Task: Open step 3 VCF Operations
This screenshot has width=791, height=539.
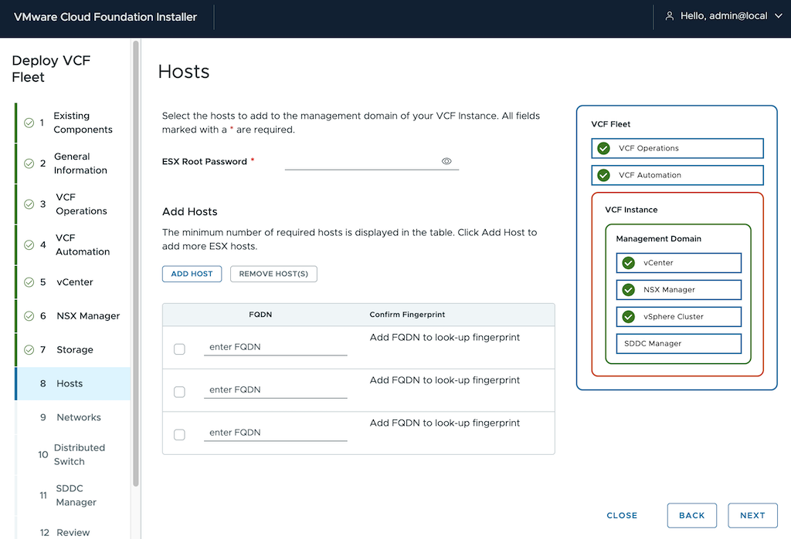Action: point(73,204)
